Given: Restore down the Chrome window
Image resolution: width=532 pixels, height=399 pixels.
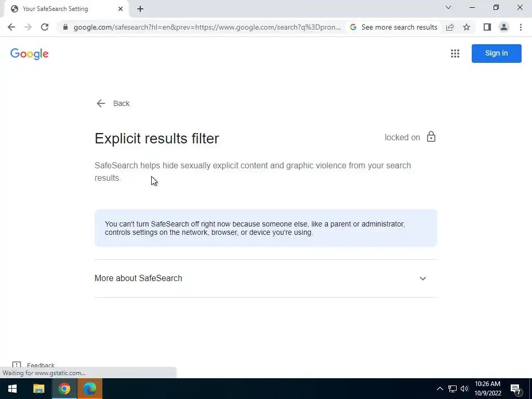Looking at the screenshot, I should point(496,7).
